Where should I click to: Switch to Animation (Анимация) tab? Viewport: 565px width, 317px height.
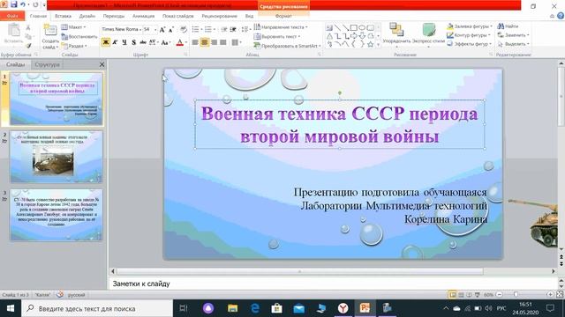143,16
